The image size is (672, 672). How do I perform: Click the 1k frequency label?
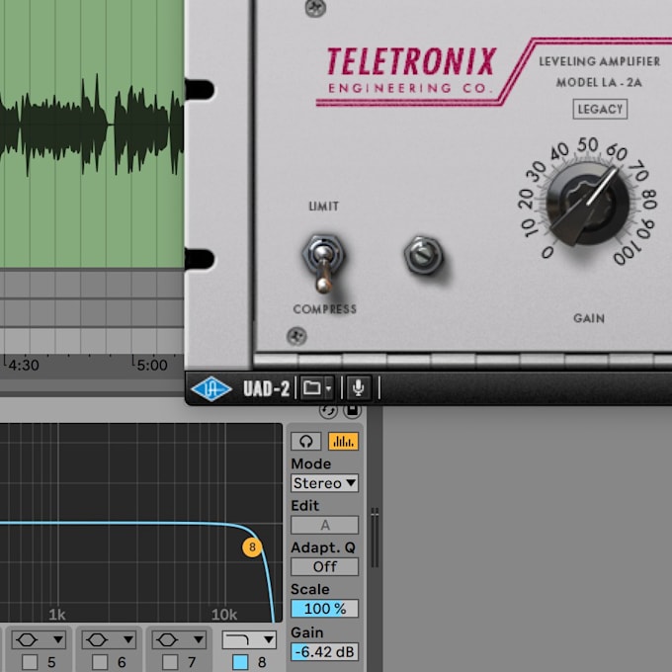point(57,615)
